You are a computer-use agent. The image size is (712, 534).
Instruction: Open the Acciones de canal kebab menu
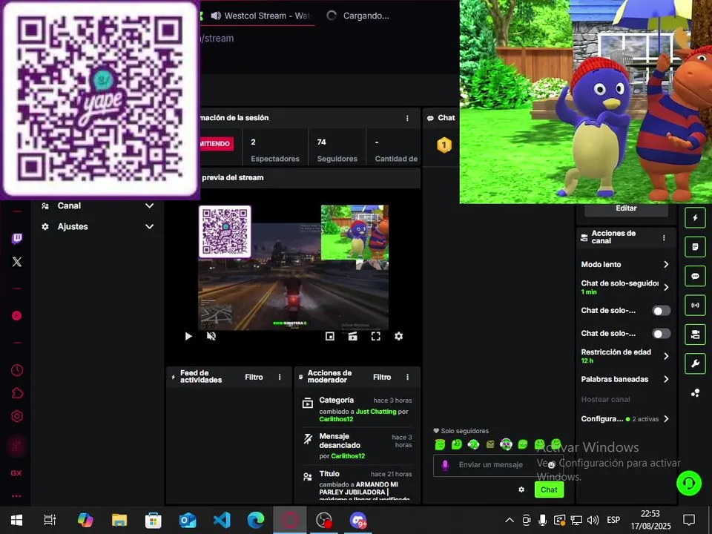(x=663, y=238)
